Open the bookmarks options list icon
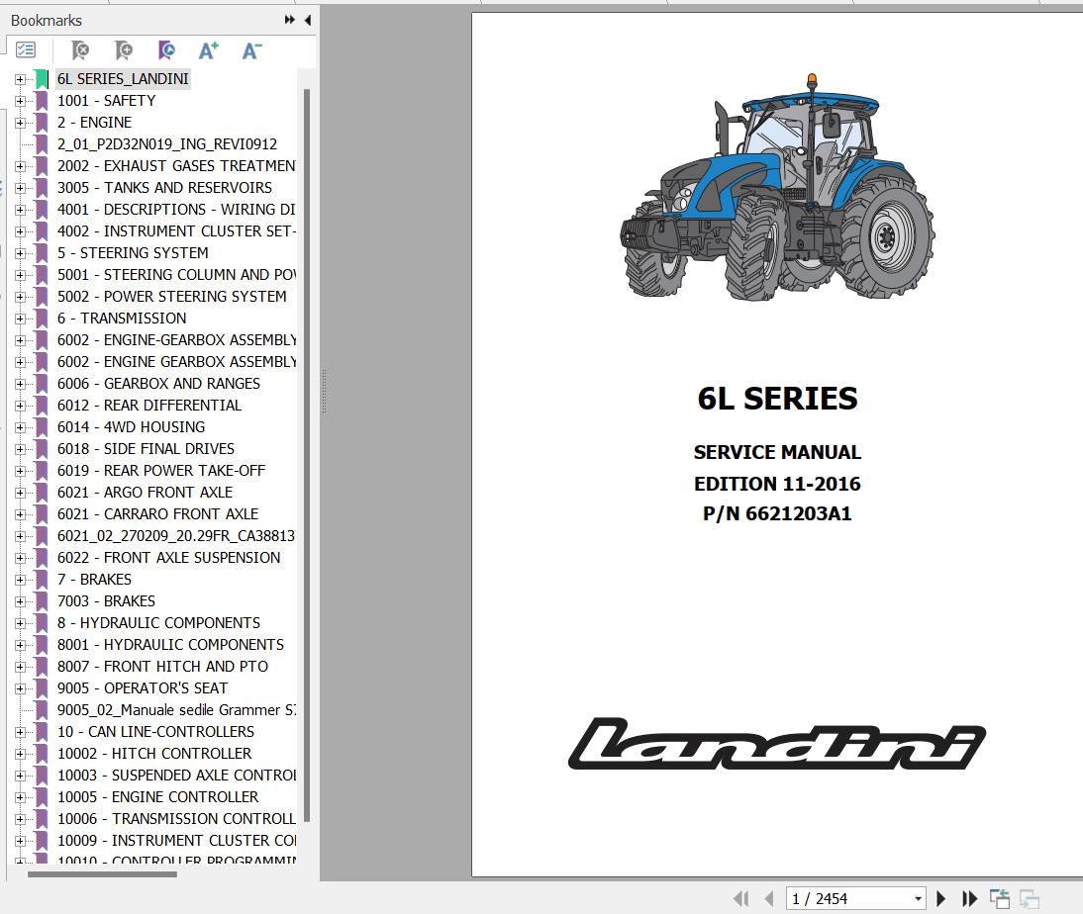This screenshot has height=914, width=1083. [x=26, y=49]
